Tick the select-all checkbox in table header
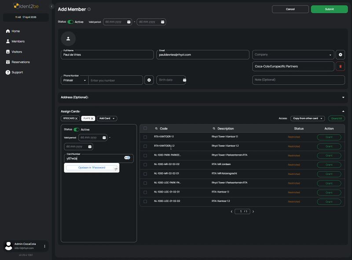Image resolution: width=352 pixels, height=260 pixels. (145, 129)
